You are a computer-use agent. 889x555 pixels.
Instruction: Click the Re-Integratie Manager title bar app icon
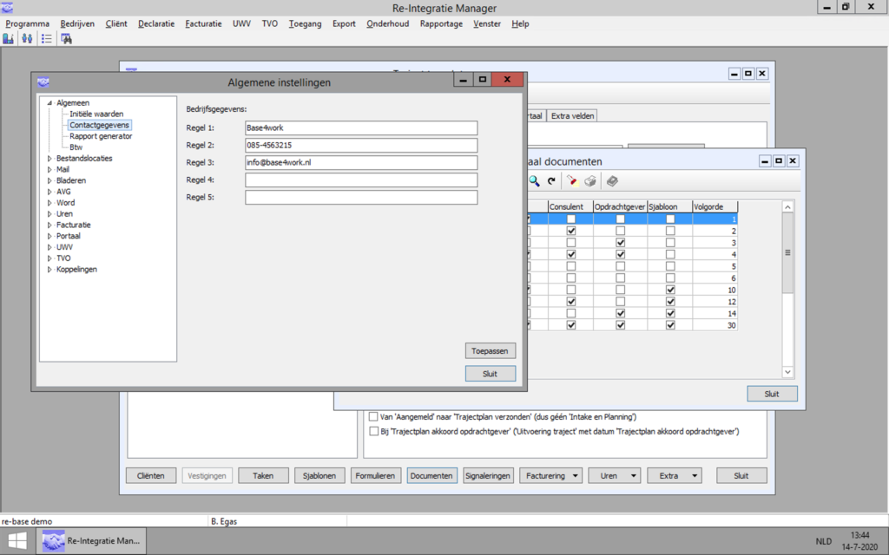(7, 8)
